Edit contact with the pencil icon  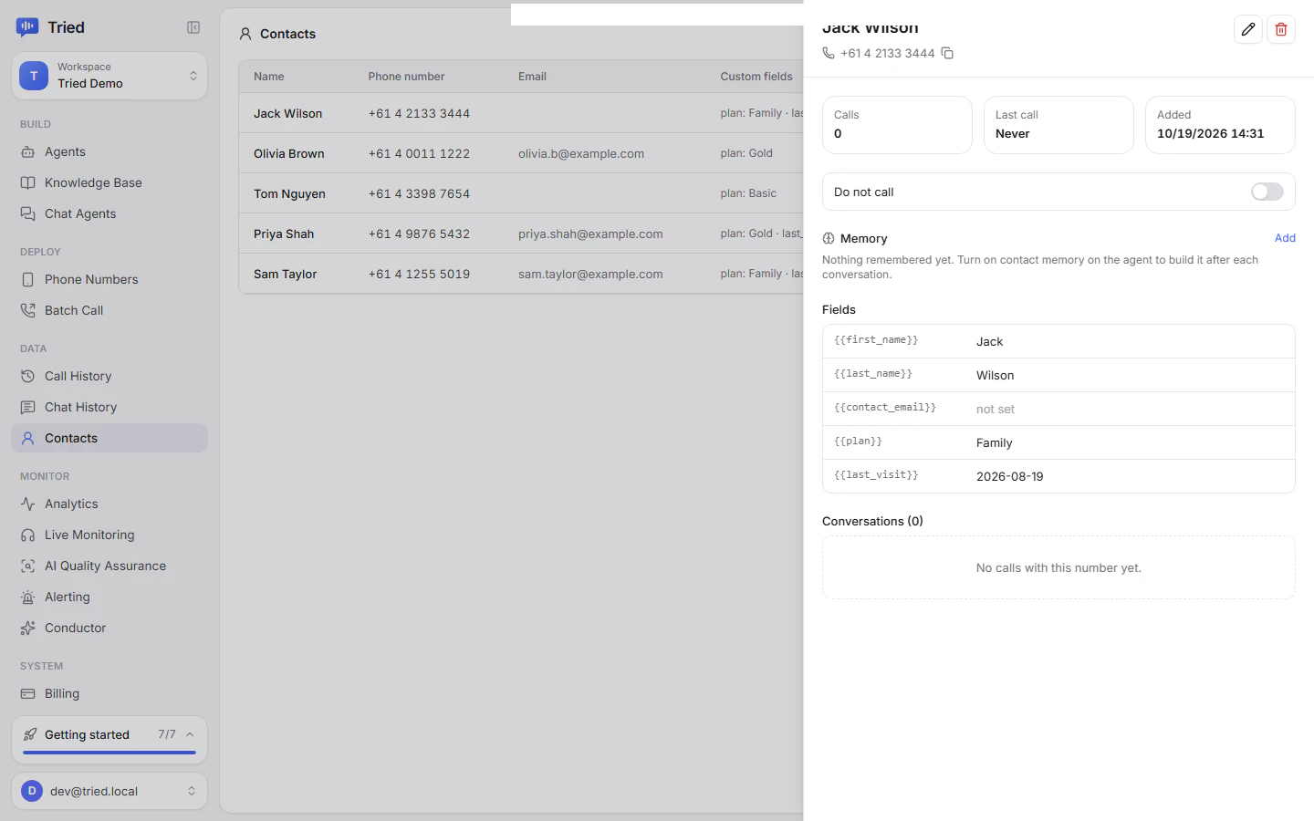(x=1248, y=29)
